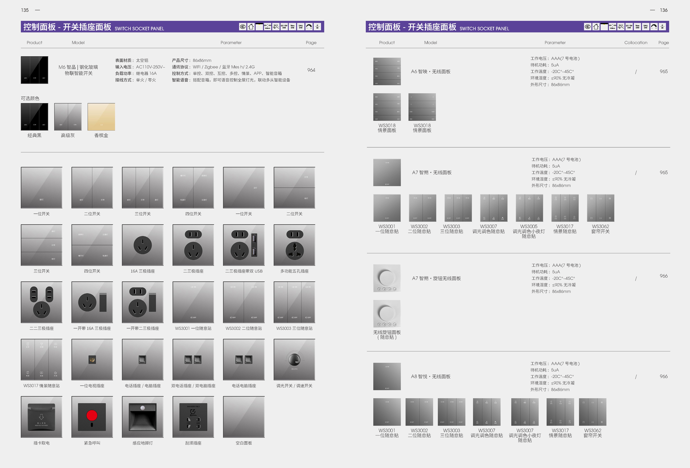
Task: Click the 0/1-10V DIM icon on left page
Action: click(284, 27)
